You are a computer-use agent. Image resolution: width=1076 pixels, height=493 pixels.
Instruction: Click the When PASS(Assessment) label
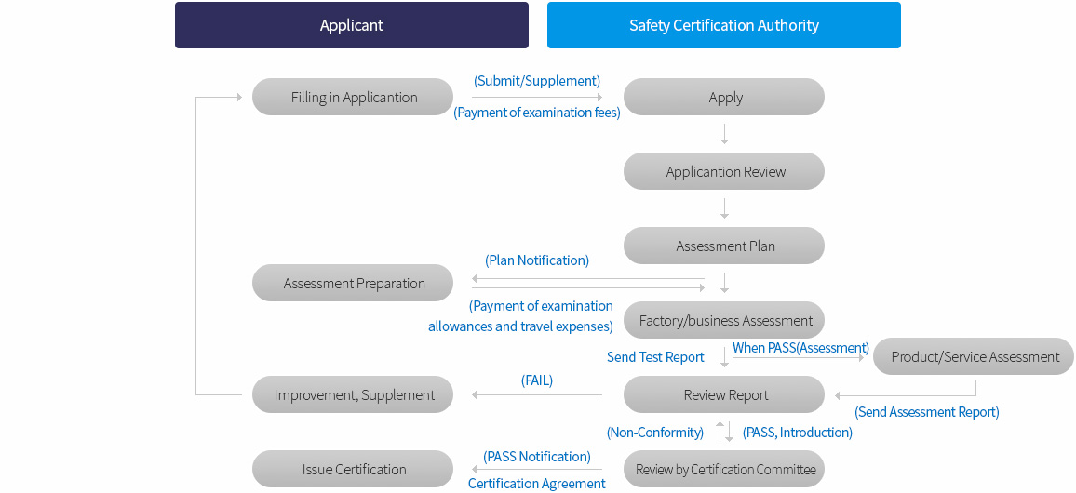800,348
